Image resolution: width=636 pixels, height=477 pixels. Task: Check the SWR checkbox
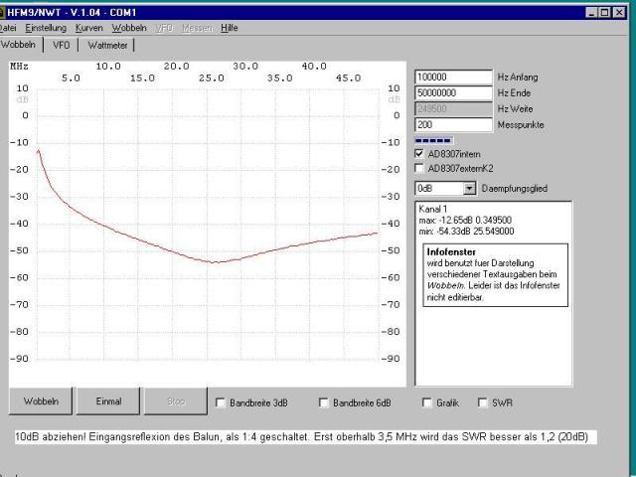[483, 402]
